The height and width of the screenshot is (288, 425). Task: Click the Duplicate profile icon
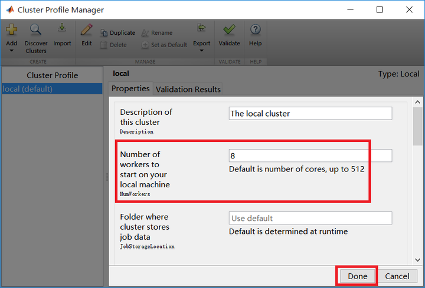coord(104,33)
